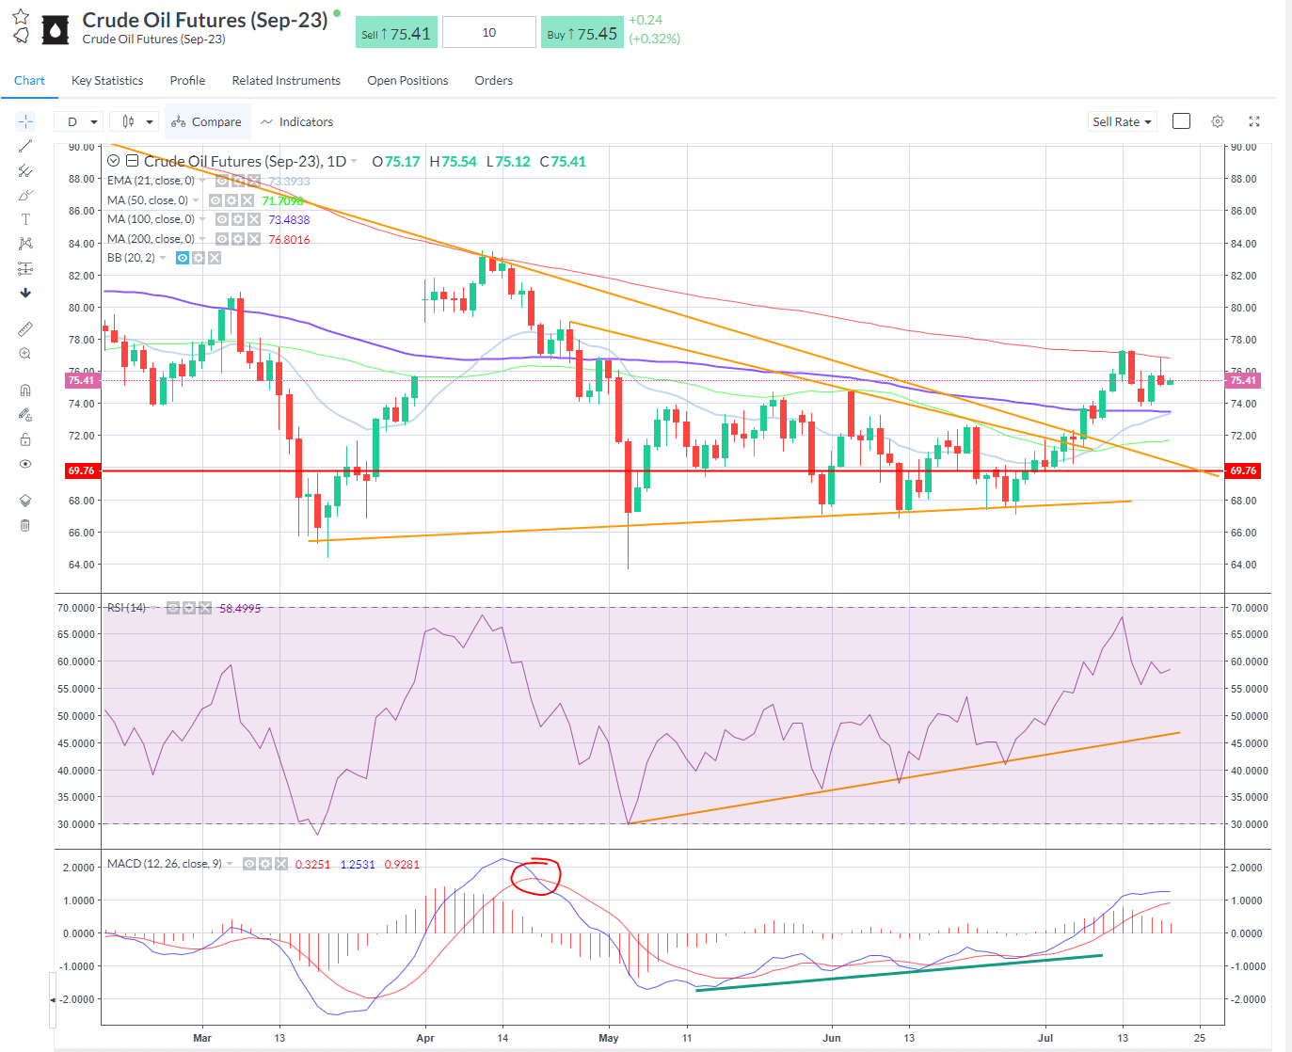The height and width of the screenshot is (1052, 1292).
Task: Select the crosshair cursor tool
Action: coord(25,121)
